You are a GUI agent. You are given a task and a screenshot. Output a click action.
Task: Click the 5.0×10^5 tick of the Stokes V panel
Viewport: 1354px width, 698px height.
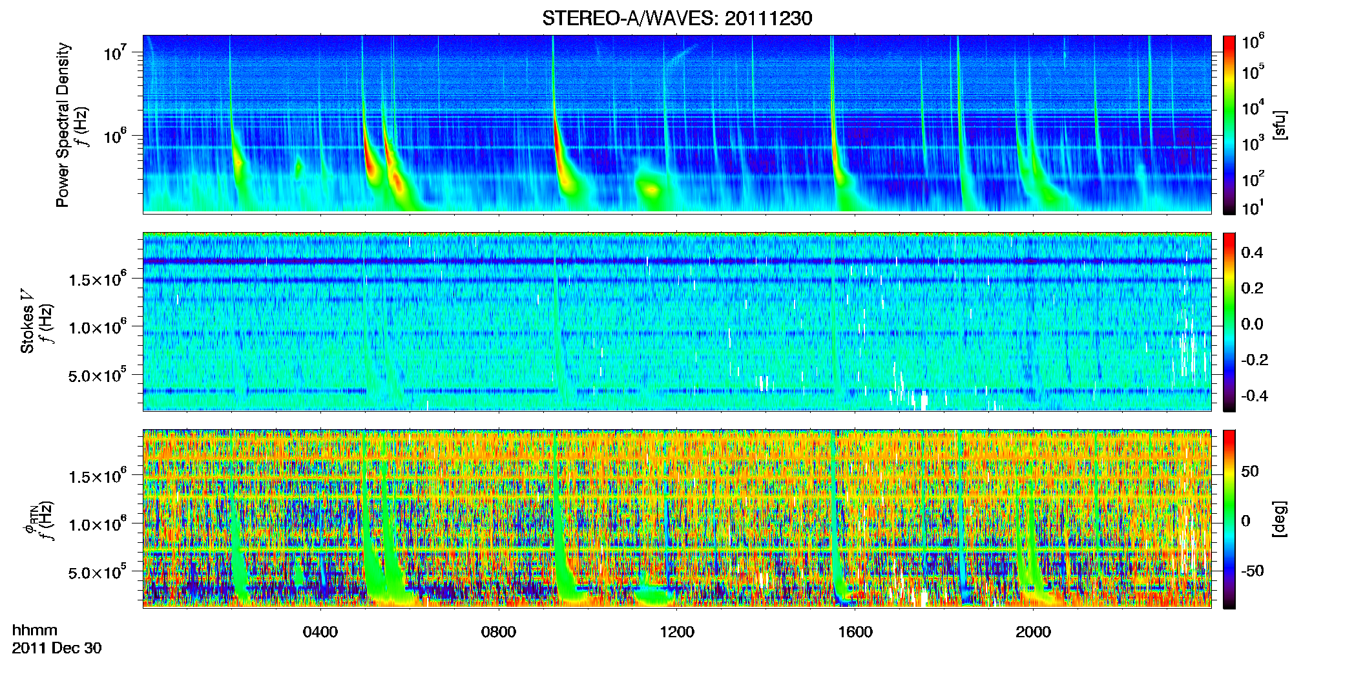pyautogui.click(x=97, y=375)
